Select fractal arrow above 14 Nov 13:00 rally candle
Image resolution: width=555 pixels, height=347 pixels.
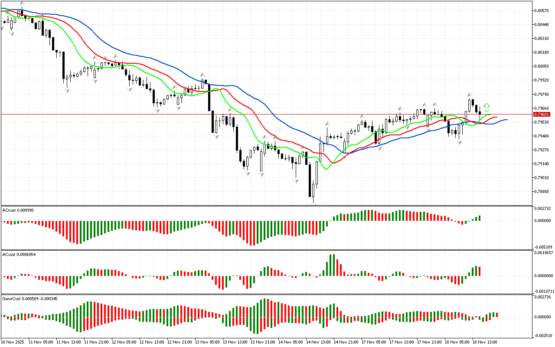pyautogui.click(x=328, y=124)
